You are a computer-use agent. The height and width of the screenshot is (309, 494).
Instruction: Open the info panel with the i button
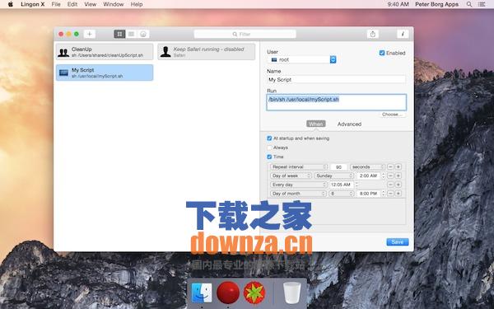click(x=403, y=34)
